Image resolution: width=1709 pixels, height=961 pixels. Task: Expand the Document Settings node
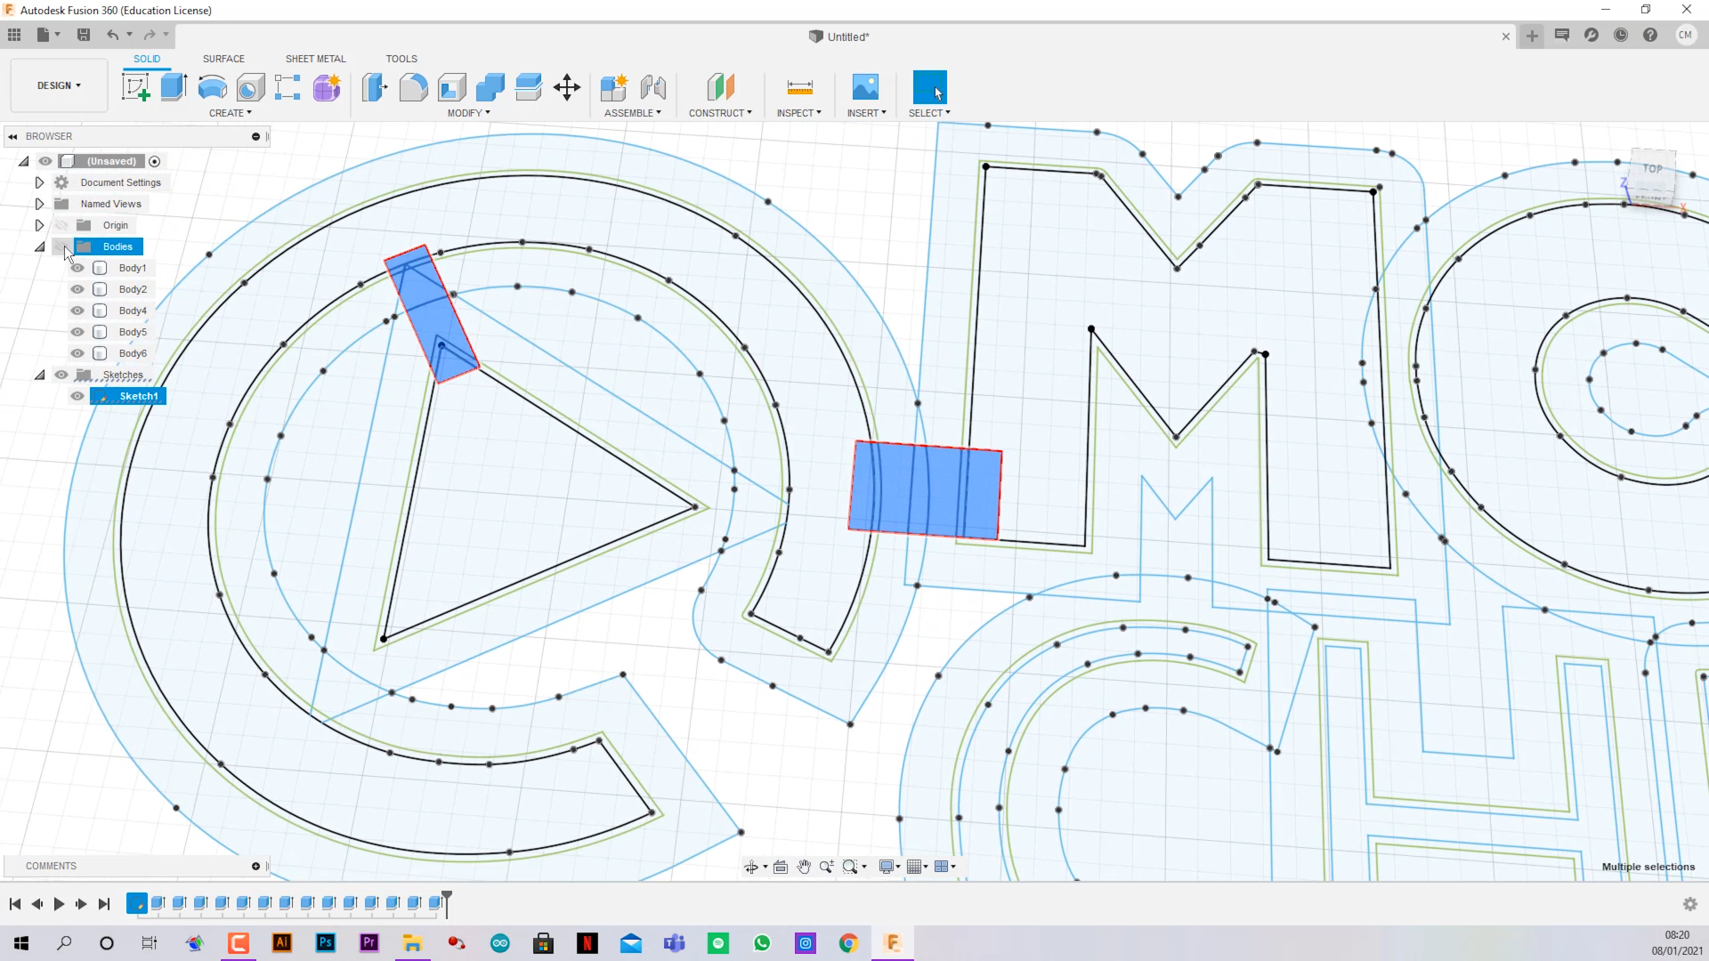point(37,182)
